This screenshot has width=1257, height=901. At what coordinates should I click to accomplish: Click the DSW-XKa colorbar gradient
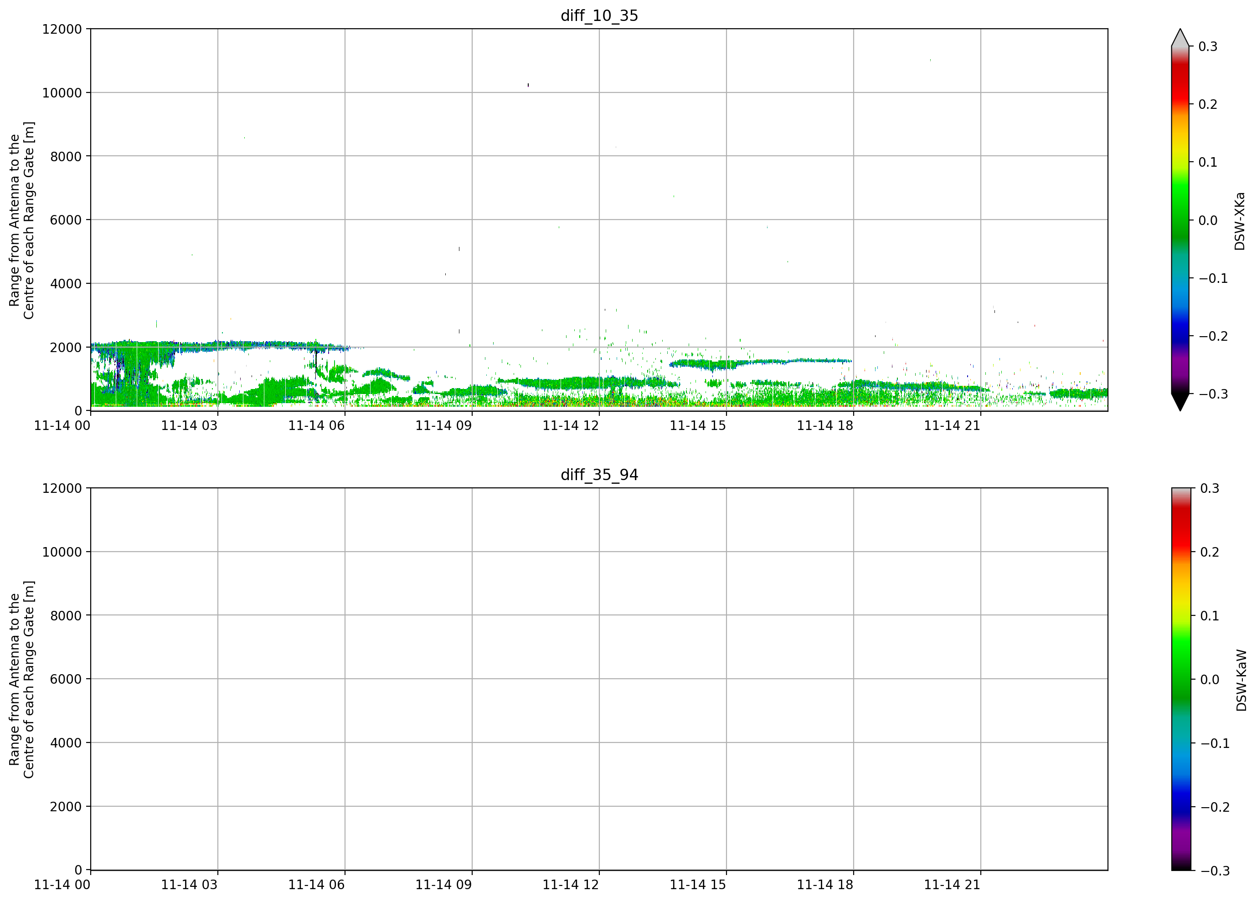1180,220
